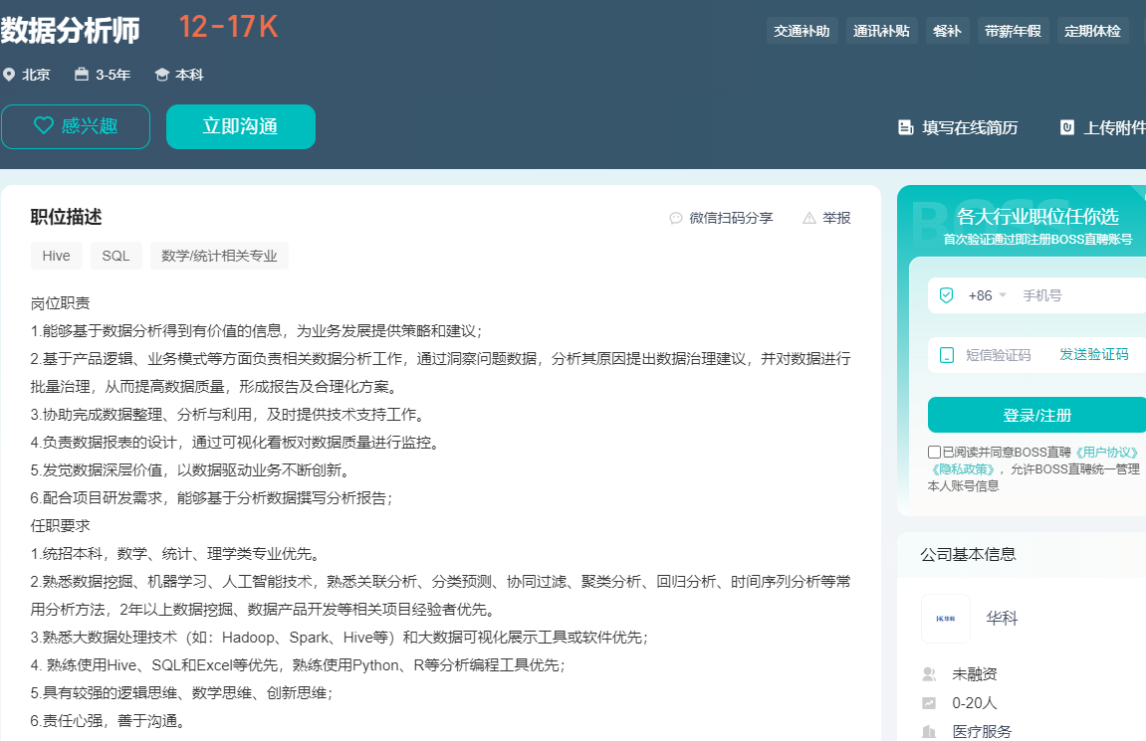
Task: Click the report warning triangle icon
Action: pyautogui.click(x=809, y=218)
